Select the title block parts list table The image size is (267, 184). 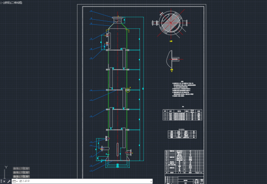pyautogui.click(x=184, y=162)
